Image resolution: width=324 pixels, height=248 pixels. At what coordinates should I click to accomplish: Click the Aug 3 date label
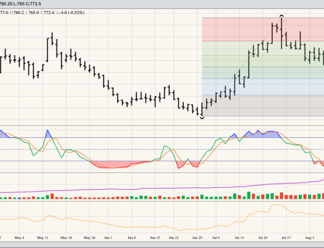[309, 238]
